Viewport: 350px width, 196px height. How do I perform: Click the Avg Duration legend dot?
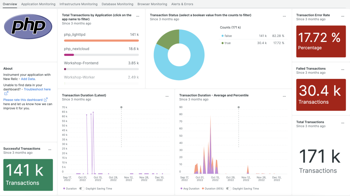pyautogui.click(x=181, y=189)
